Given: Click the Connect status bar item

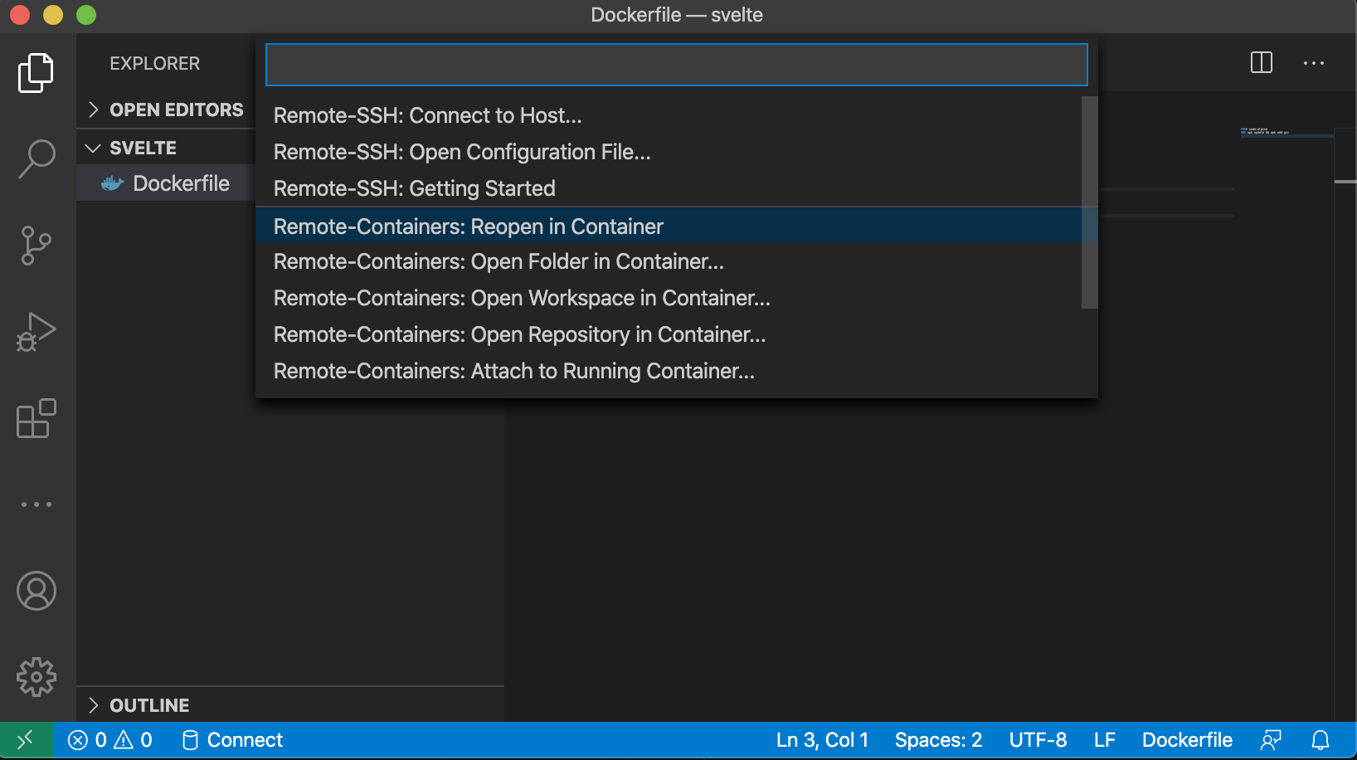Looking at the screenshot, I should tap(232, 739).
